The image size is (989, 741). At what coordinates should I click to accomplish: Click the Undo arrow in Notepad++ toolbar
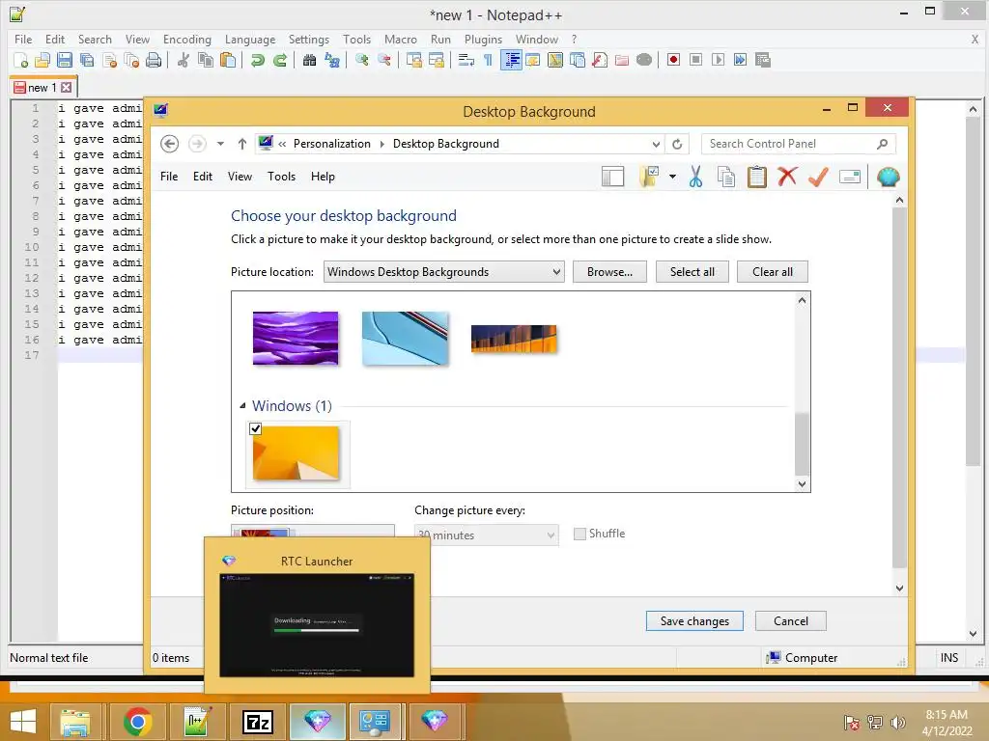pyautogui.click(x=257, y=60)
